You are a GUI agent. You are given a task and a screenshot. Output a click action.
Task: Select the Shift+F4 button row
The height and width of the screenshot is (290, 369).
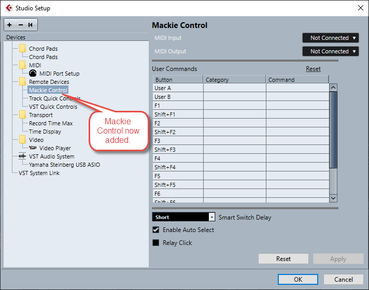coord(241,167)
